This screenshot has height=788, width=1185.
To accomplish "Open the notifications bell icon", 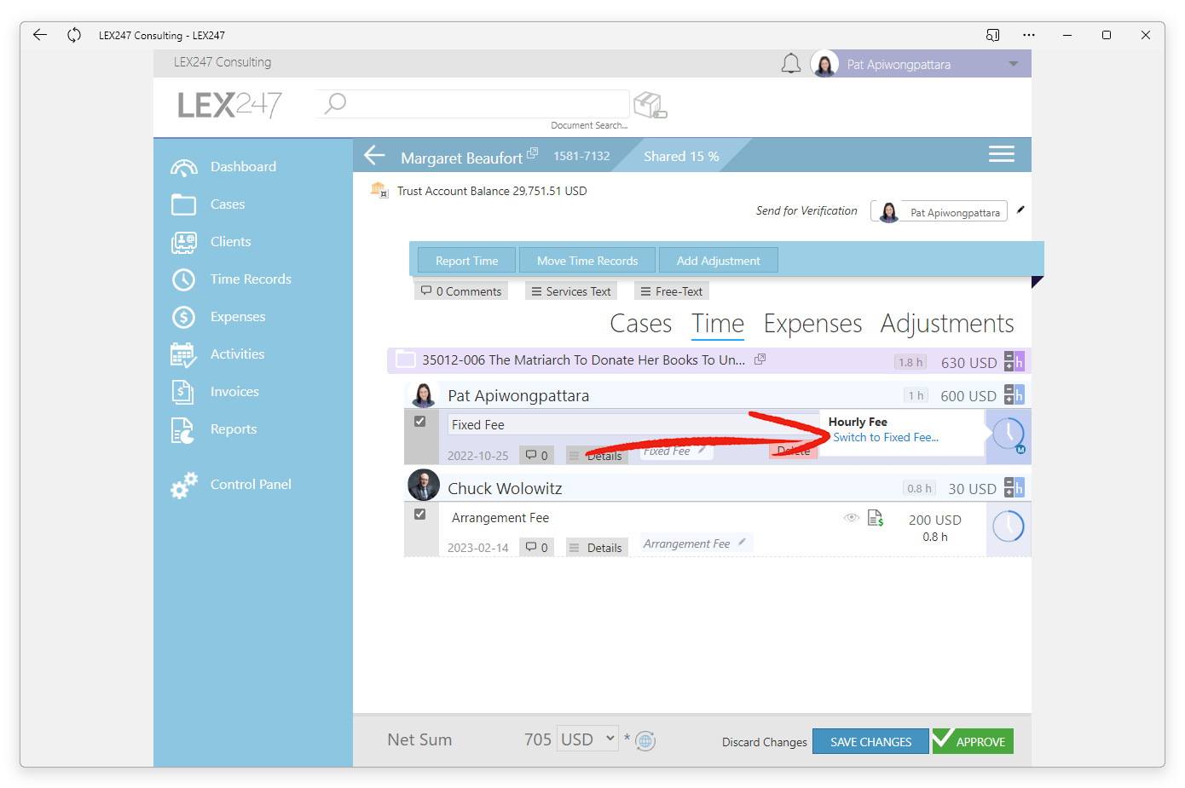I will pyautogui.click(x=791, y=64).
